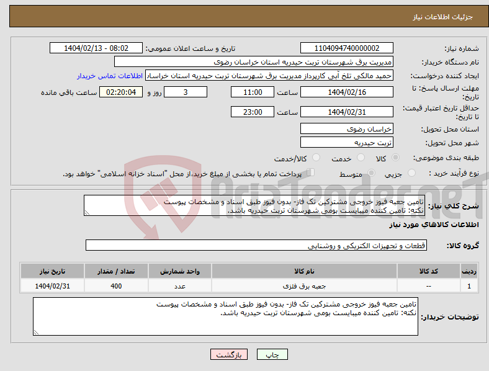489x371 pixels.
Task: Click the delivery province field خراسان رضوی
Action: click(x=346, y=129)
